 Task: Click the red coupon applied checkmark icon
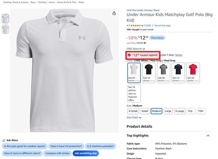tap(129, 55)
